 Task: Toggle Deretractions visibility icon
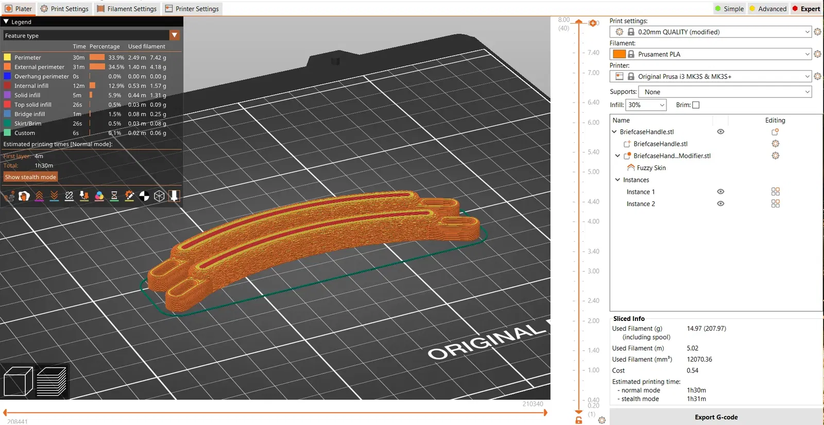[54, 196]
